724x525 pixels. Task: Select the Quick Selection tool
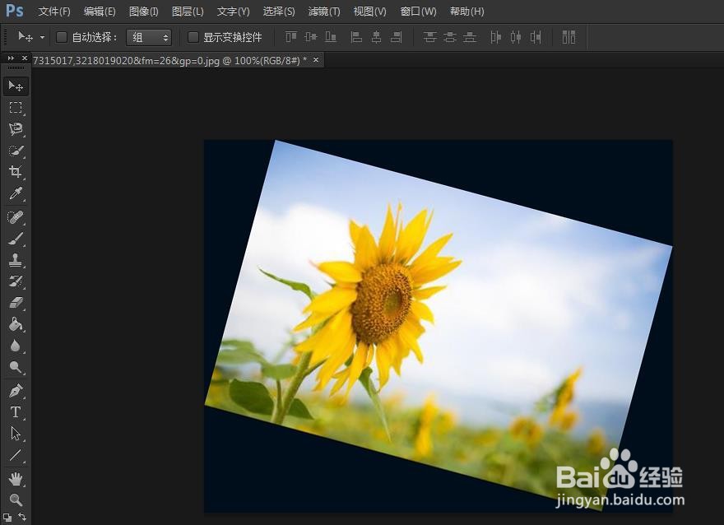tap(16, 151)
